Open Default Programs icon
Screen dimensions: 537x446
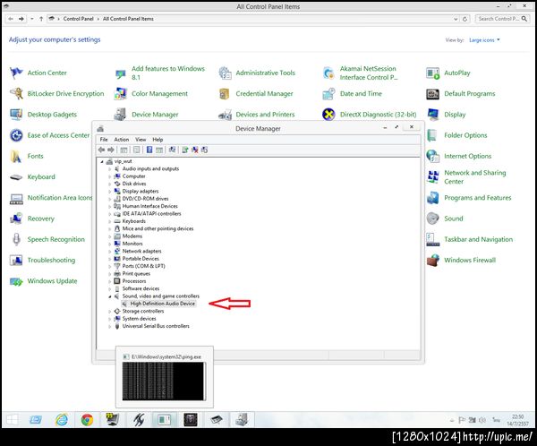click(x=433, y=93)
